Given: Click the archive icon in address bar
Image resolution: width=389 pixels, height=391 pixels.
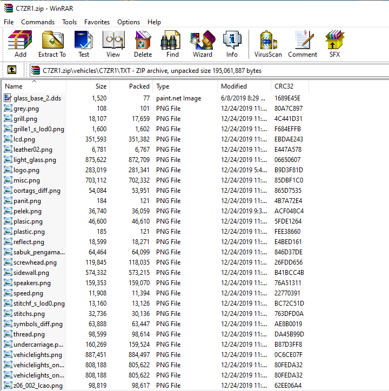Looking at the screenshot, I should coord(36,70).
